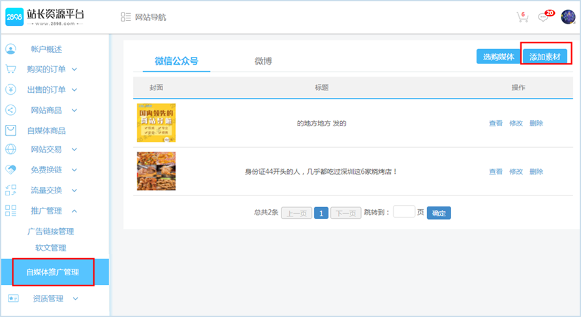The height and width of the screenshot is (317, 581).
Task: Click the user avatar in top right
Action: tap(567, 17)
